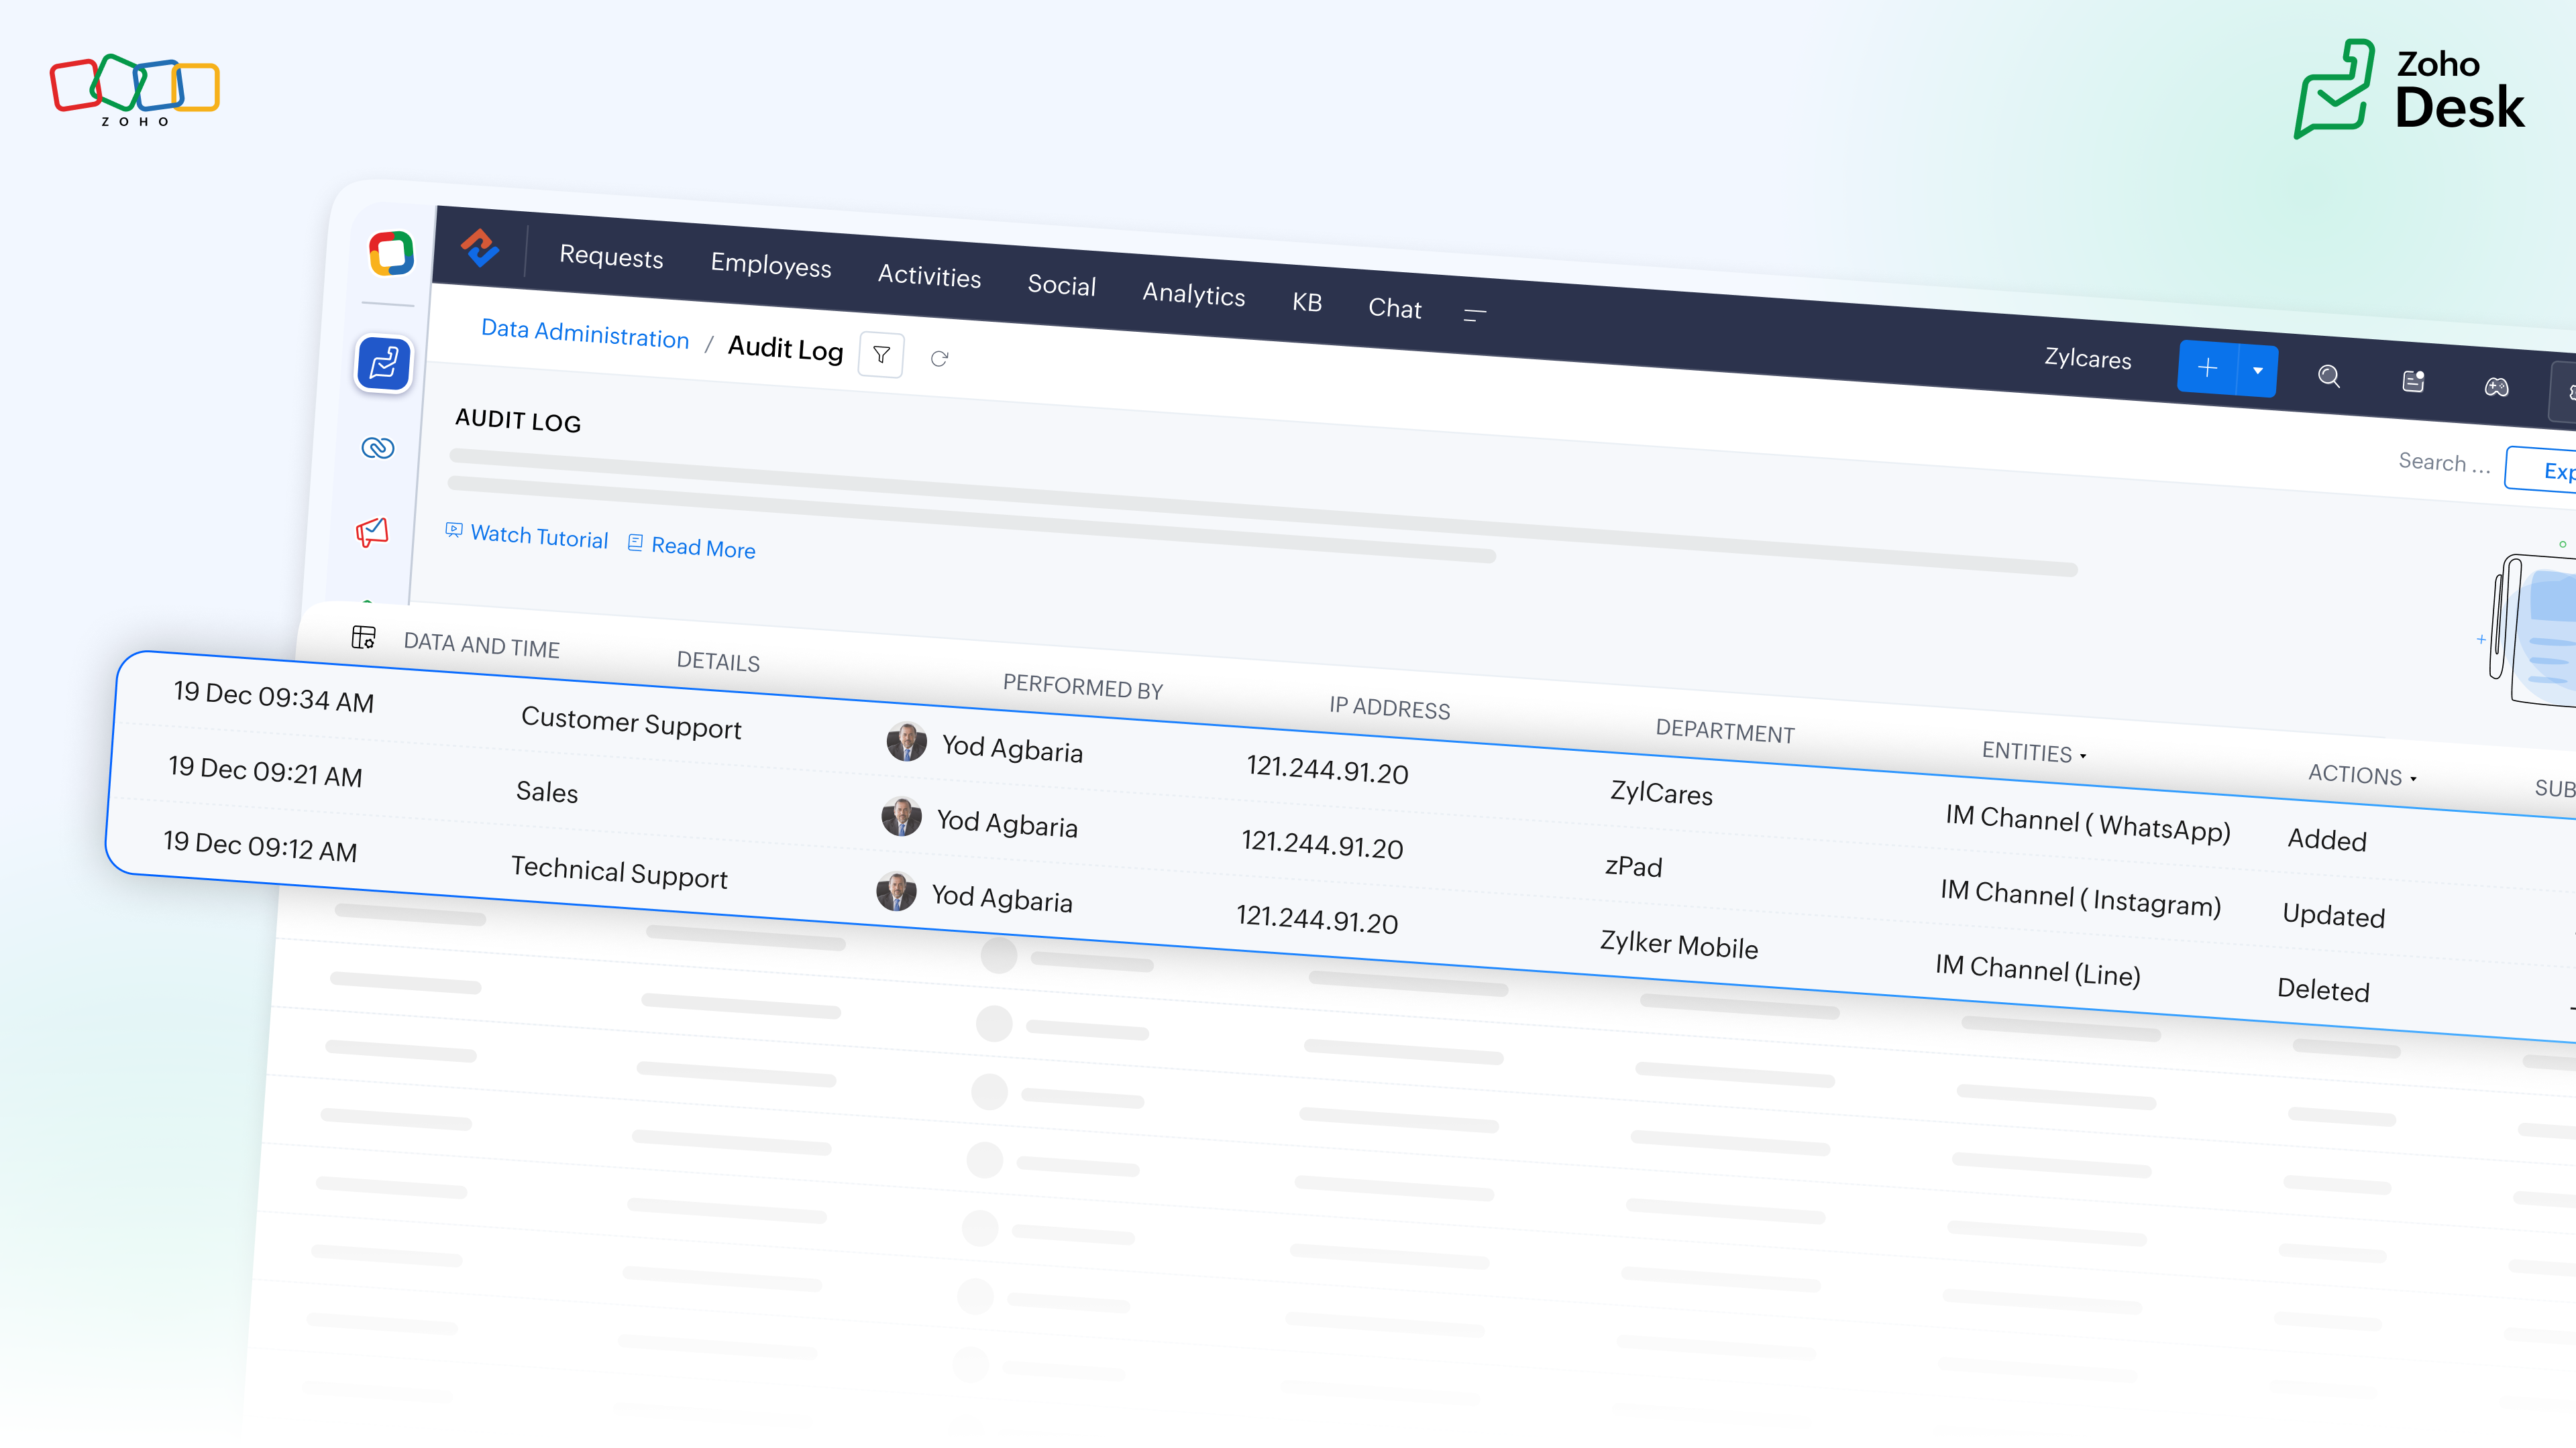The image size is (2576, 1448).
Task: Select the Zoho Desk sidebar icon
Action: click(x=384, y=364)
